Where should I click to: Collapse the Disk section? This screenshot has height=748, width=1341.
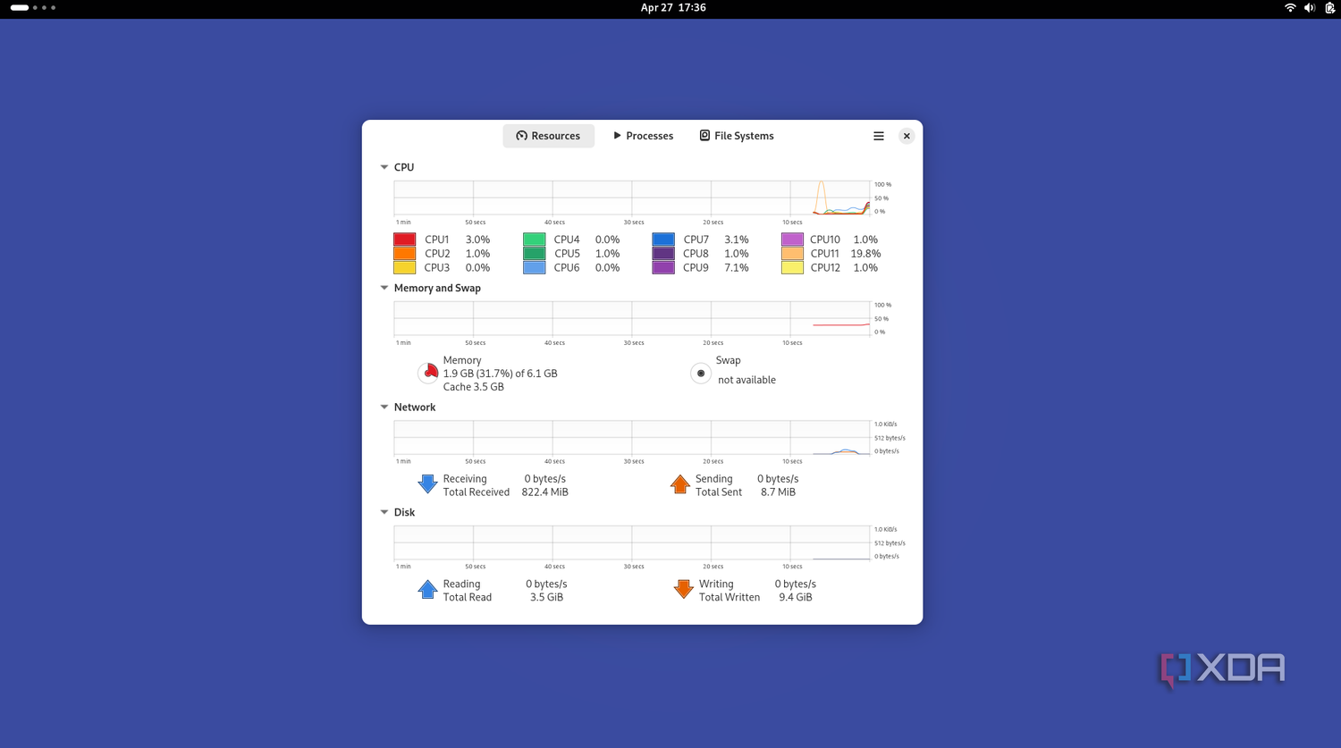[384, 512]
